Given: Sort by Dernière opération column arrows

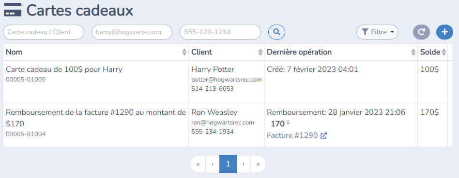Looking at the screenshot, I should (413, 52).
